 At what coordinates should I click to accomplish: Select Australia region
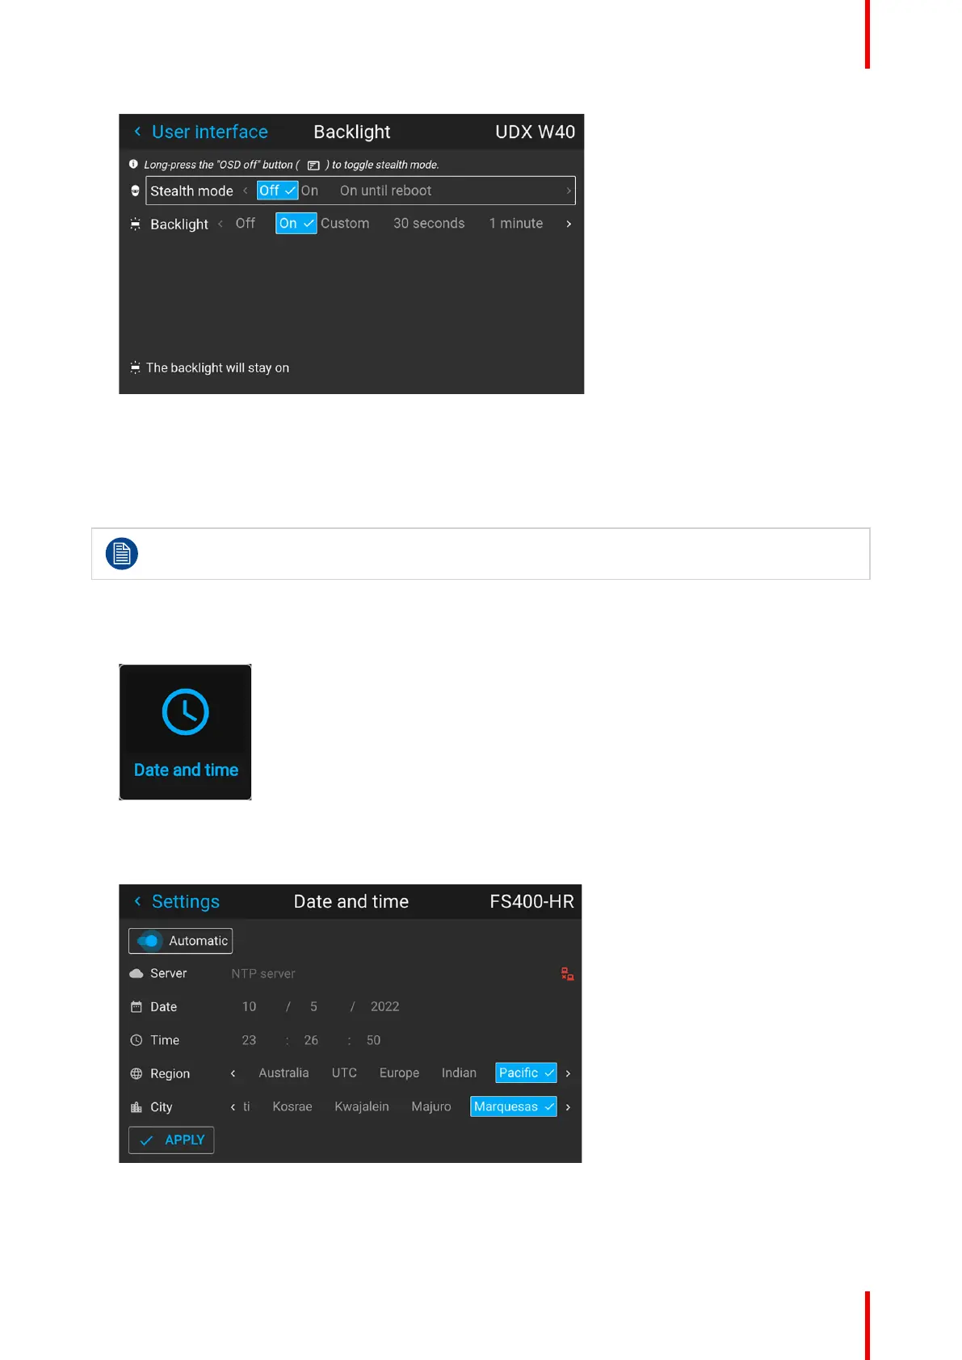tap(284, 1073)
